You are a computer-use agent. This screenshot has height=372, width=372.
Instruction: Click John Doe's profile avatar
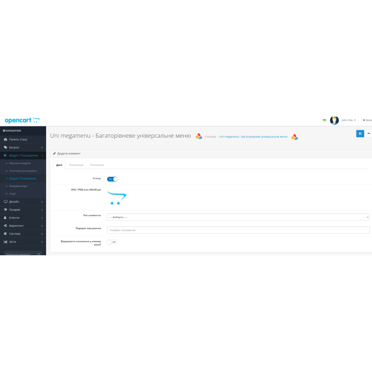334,120
